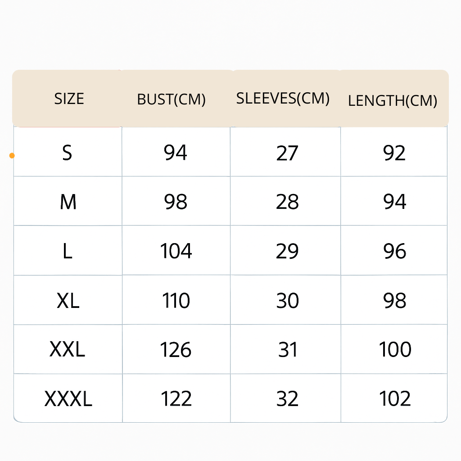The height and width of the screenshot is (461, 461).
Task: Pick the XXXL size cell
Action: (x=68, y=399)
